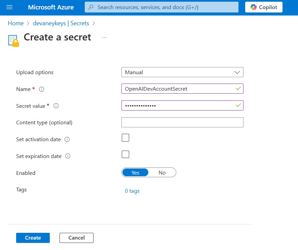Click the Copilot icon button
The width and height of the screenshot is (298, 250).
[x=264, y=7]
